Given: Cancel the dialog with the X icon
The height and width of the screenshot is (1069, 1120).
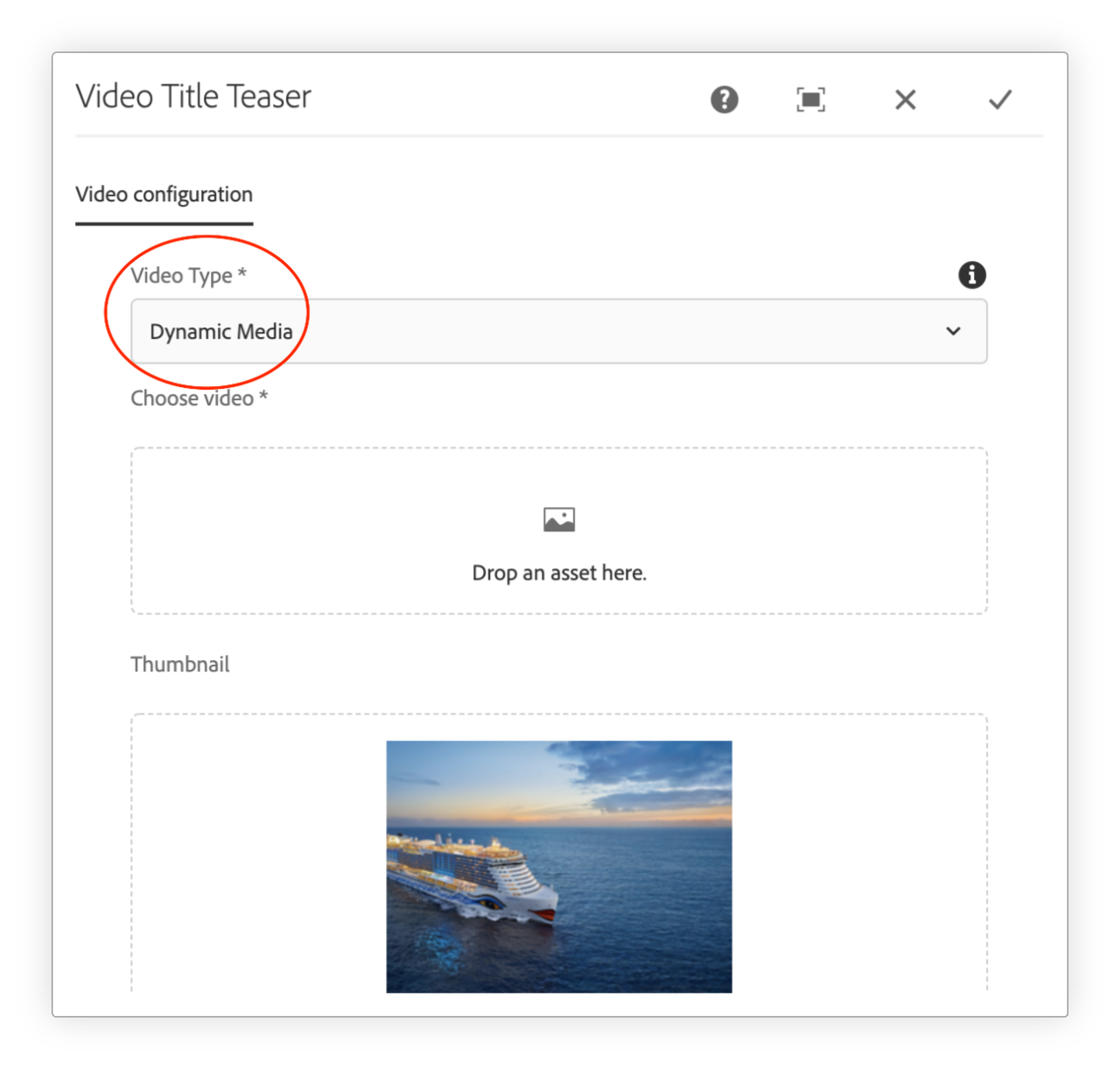Looking at the screenshot, I should click(x=905, y=100).
